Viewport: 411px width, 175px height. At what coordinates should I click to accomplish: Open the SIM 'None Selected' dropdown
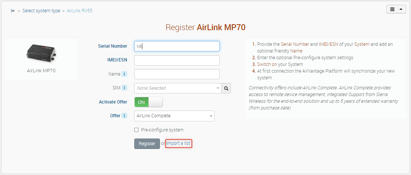(178, 88)
